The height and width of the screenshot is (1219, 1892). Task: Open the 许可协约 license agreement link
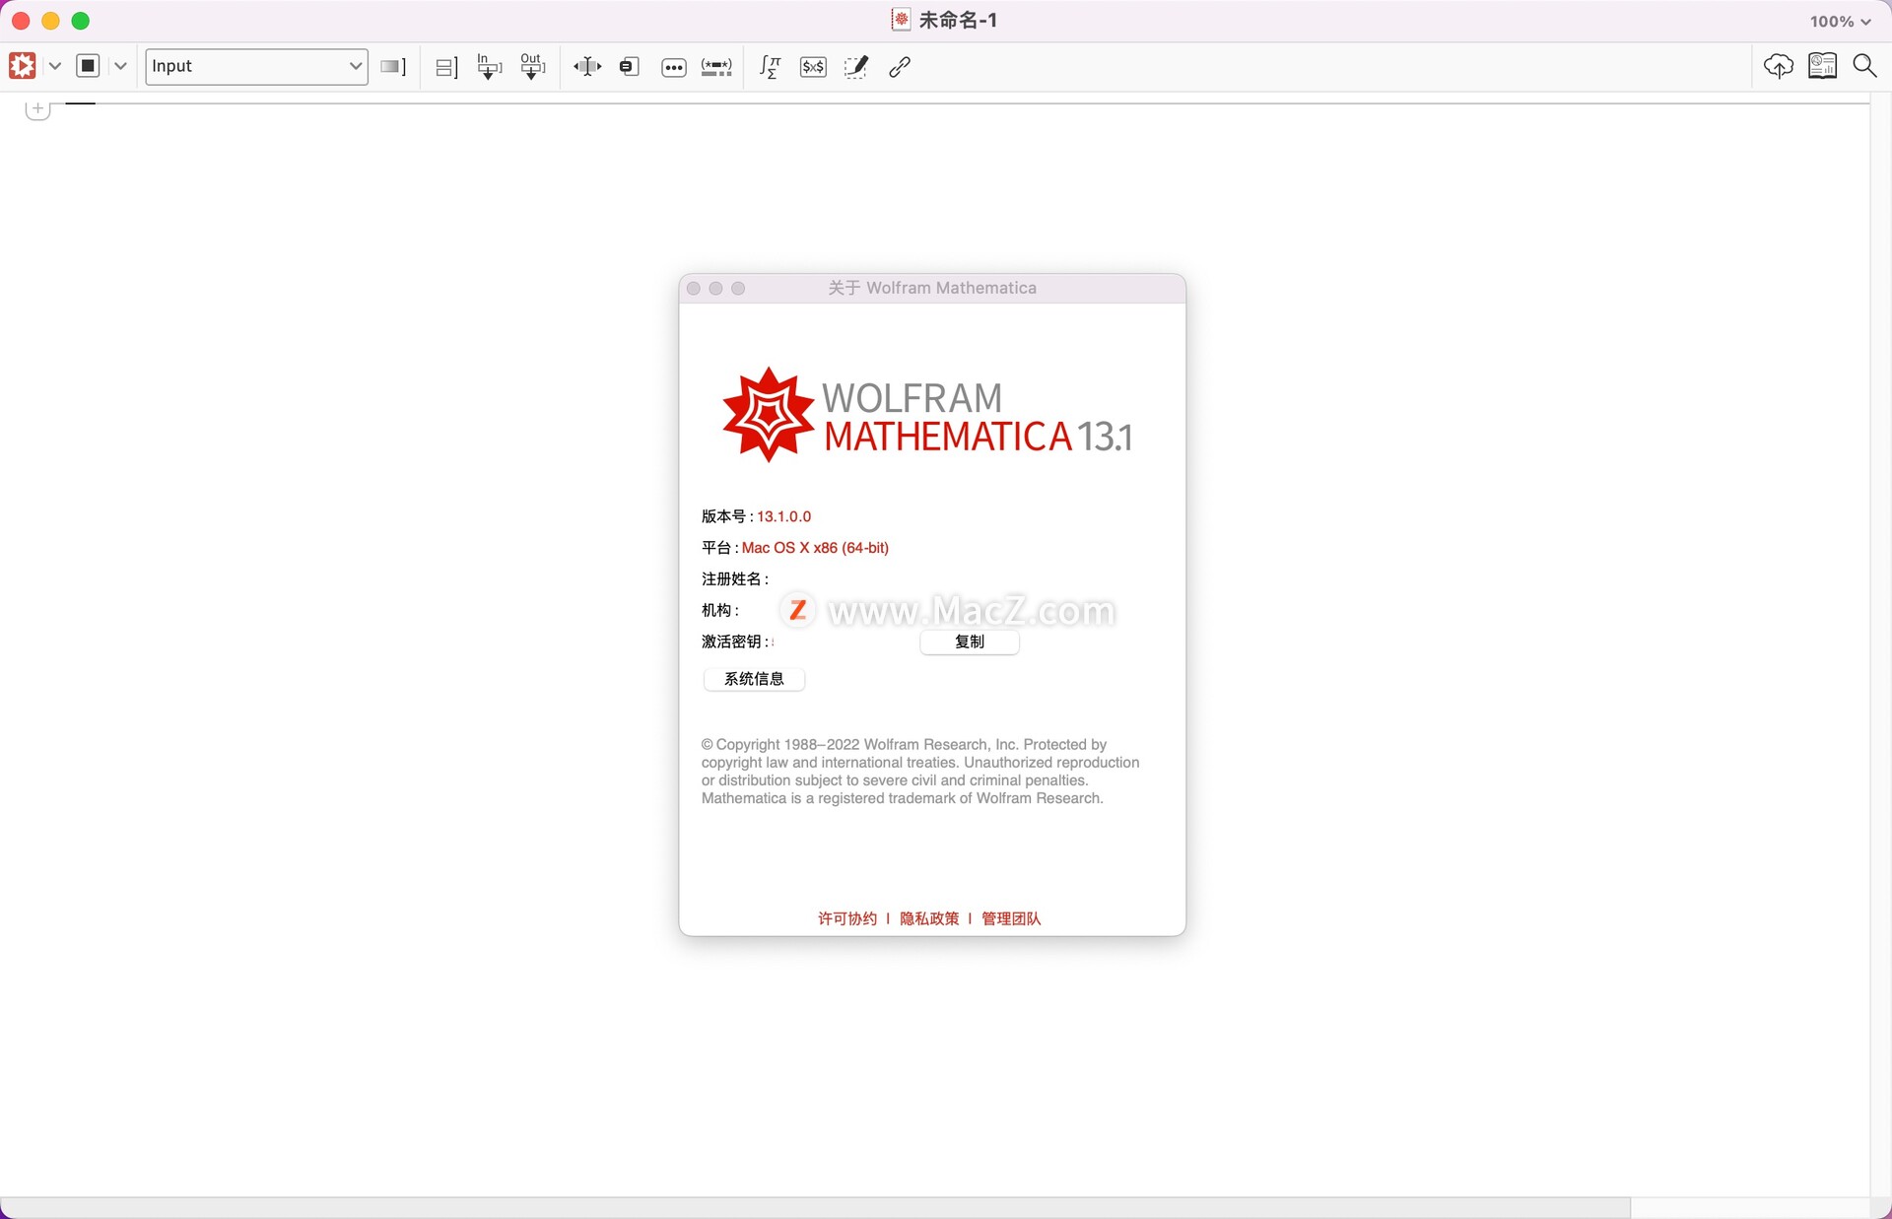click(x=847, y=918)
